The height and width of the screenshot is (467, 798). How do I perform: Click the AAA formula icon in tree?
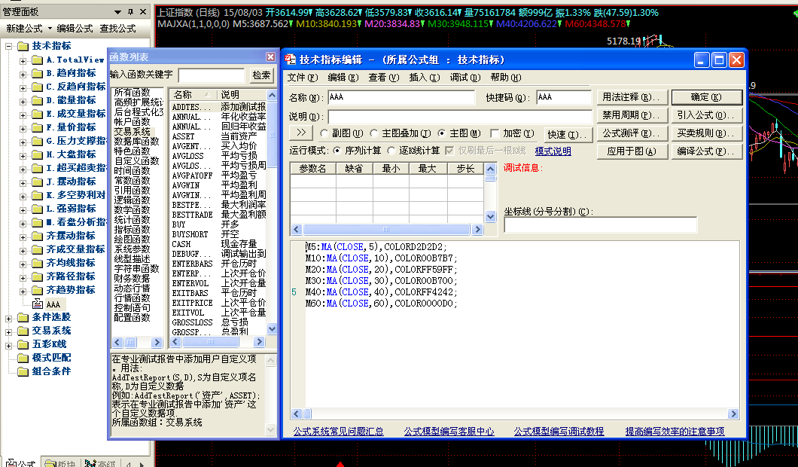click(x=38, y=304)
